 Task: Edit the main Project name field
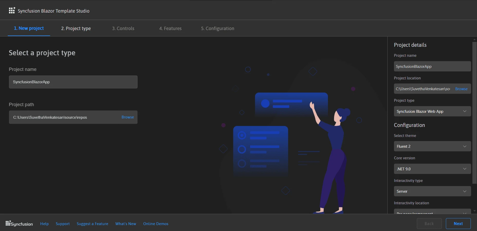click(x=73, y=82)
